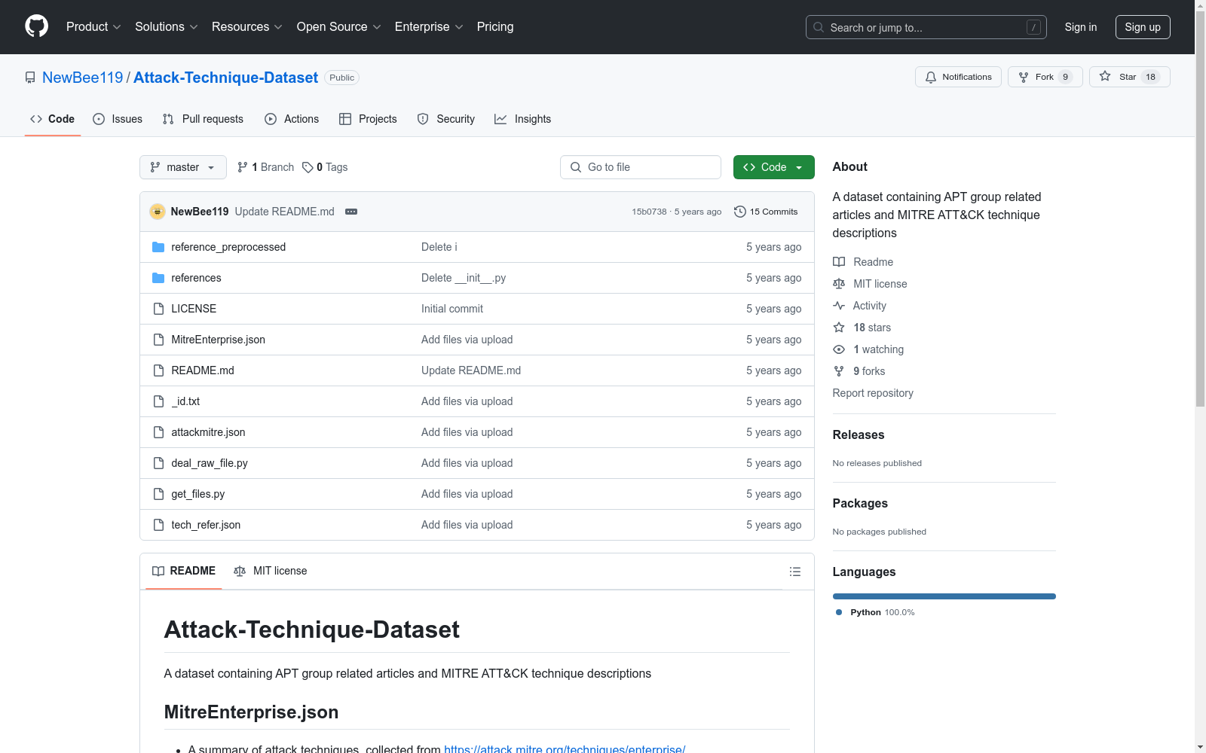Image resolution: width=1206 pixels, height=753 pixels.
Task: Click the Sign up button
Action: pos(1142,27)
